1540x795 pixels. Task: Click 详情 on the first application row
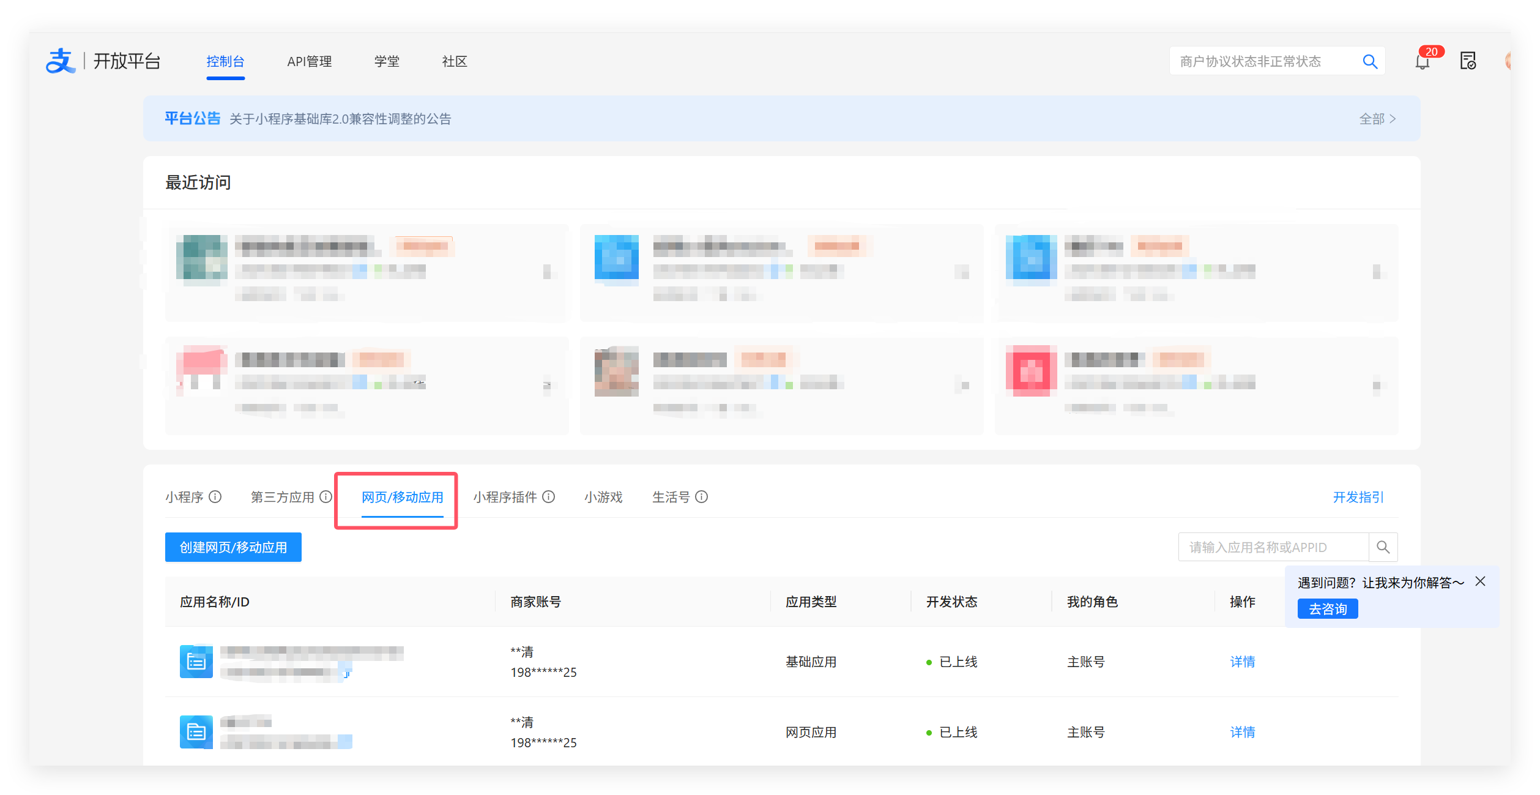pos(1242,662)
